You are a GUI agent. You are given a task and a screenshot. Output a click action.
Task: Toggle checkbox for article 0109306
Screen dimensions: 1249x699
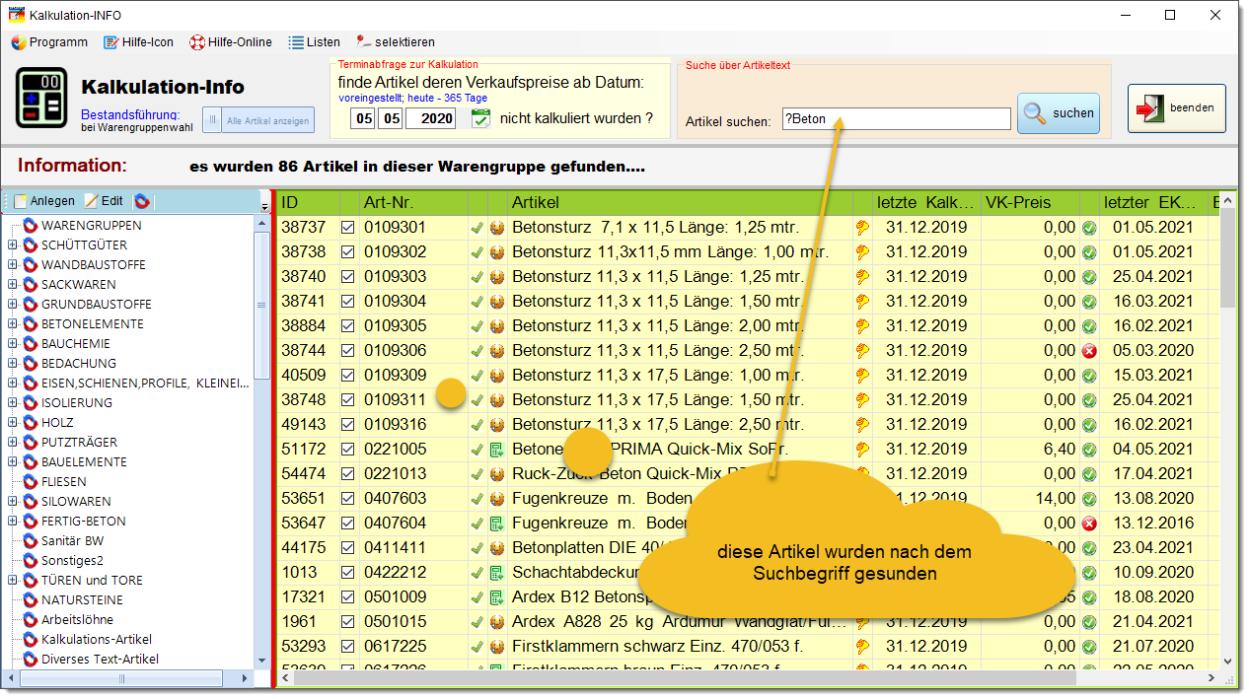pyautogui.click(x=348, y=351)
